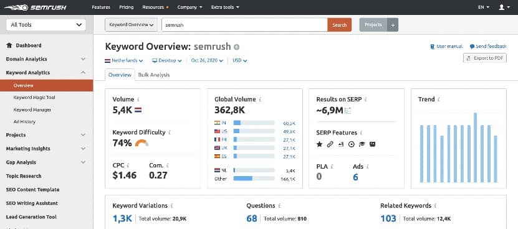This screenshot has height=229, width=518.
Task: Open Keyword Magic Tool in sidebar
Action: coord(34,98)
